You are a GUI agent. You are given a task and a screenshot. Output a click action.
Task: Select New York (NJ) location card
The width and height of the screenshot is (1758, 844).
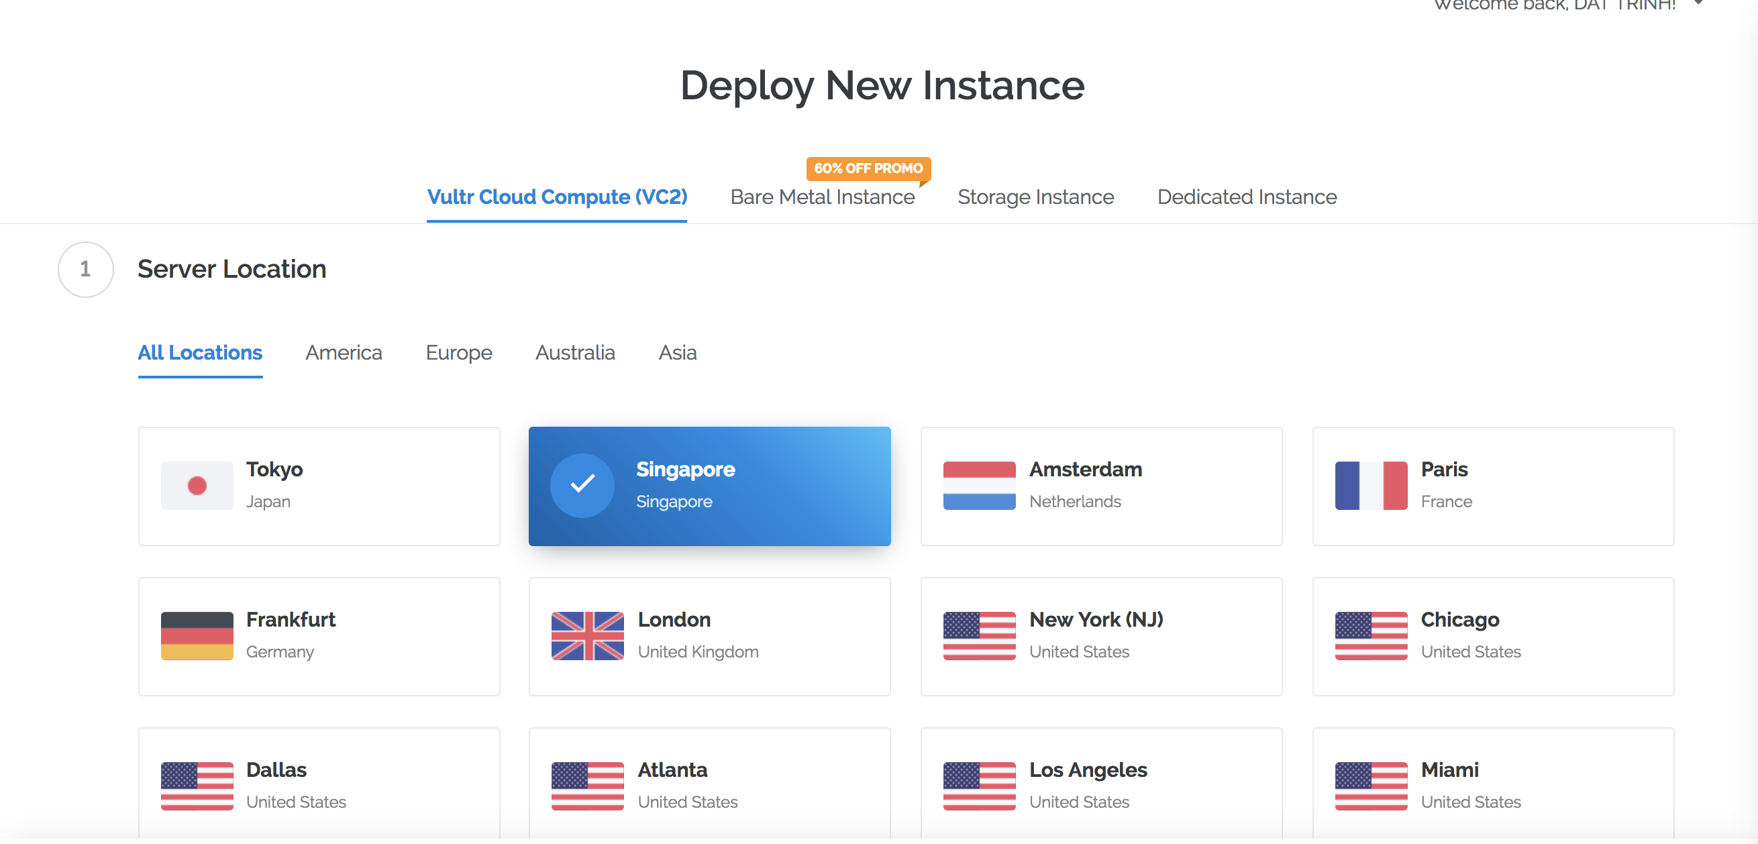(x=1101, y=636)
